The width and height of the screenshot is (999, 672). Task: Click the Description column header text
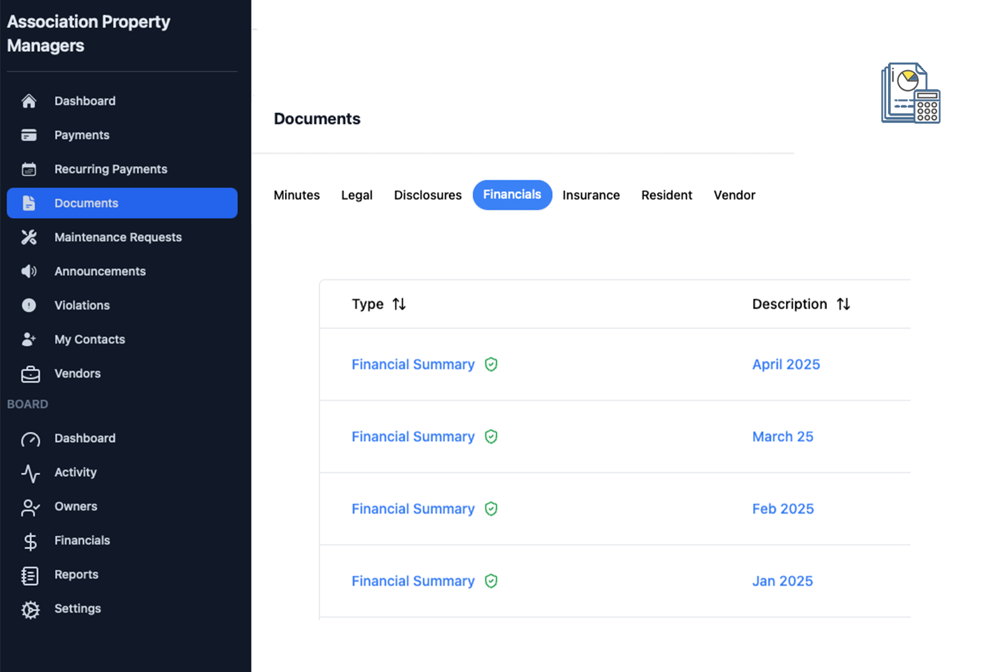click(789, 304)
